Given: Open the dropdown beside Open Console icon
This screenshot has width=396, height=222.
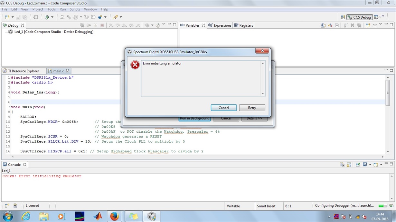Looking at the screenshot, I should point(381,164).
